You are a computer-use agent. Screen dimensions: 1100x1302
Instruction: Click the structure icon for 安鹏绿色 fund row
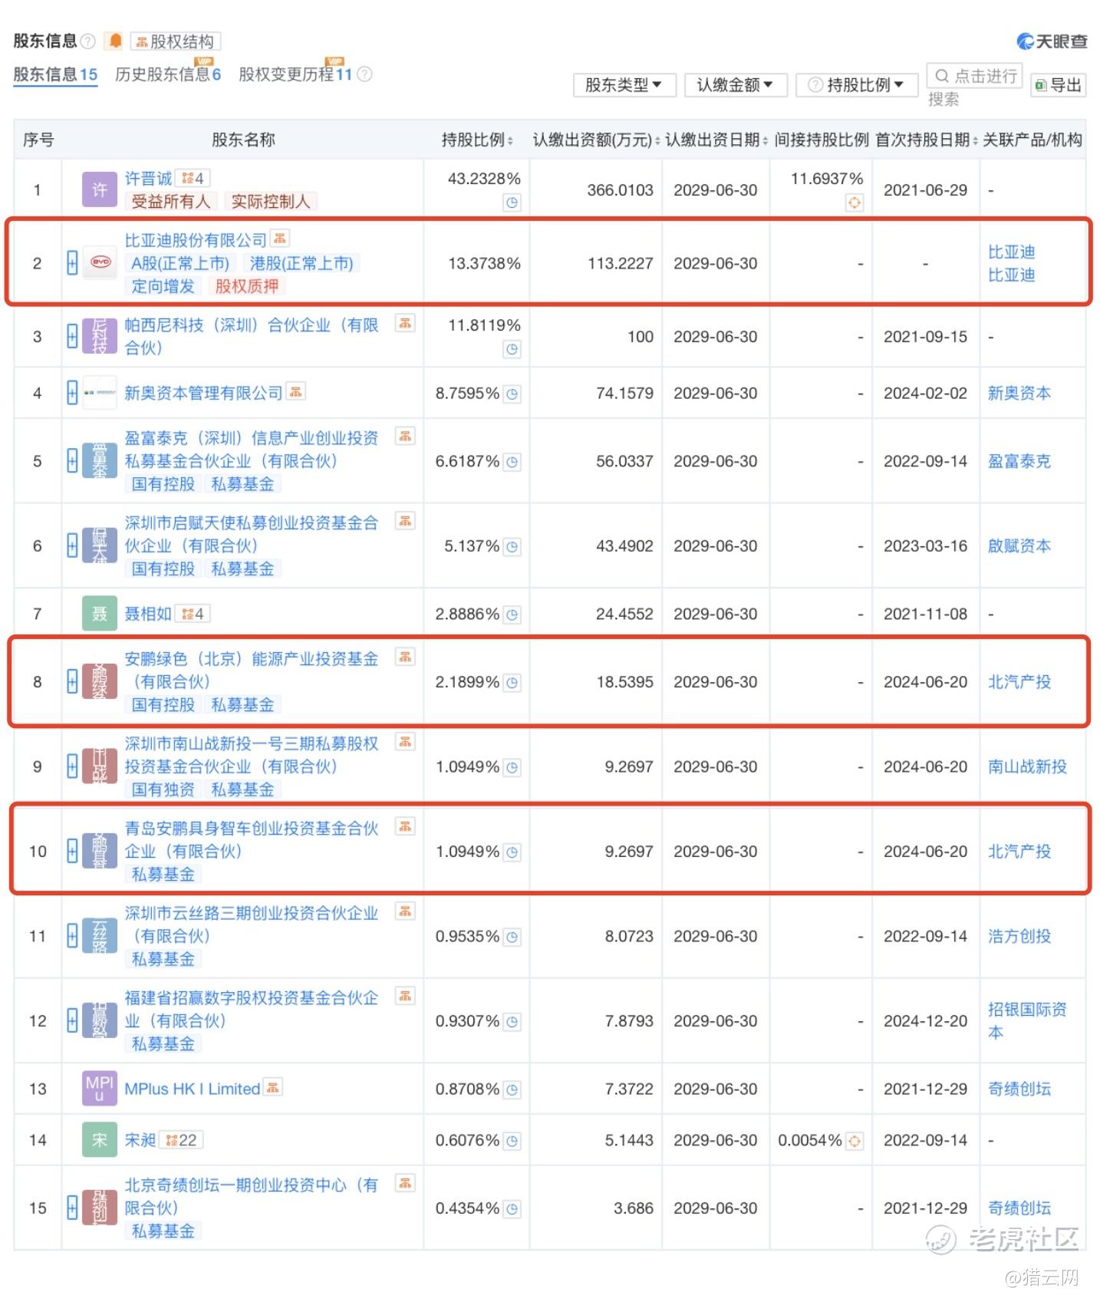[x=405, y=657]
